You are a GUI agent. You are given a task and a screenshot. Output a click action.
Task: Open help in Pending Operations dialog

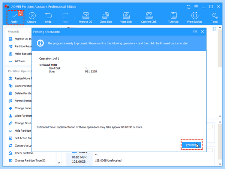tap(195, 32)
